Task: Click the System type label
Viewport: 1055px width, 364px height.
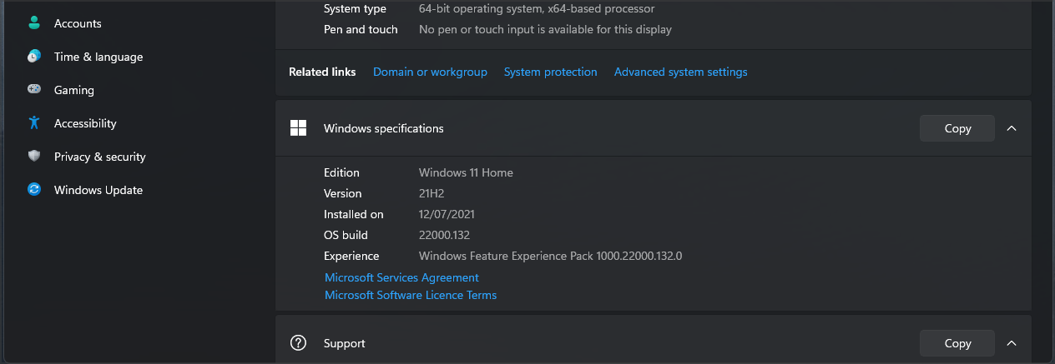Action: (x=355, y=8)
